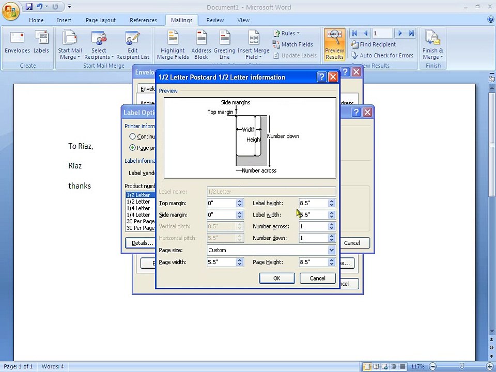This screenshot has height=372, width=496.
Task: Open the References tab
Action: (x=143, y=20)
